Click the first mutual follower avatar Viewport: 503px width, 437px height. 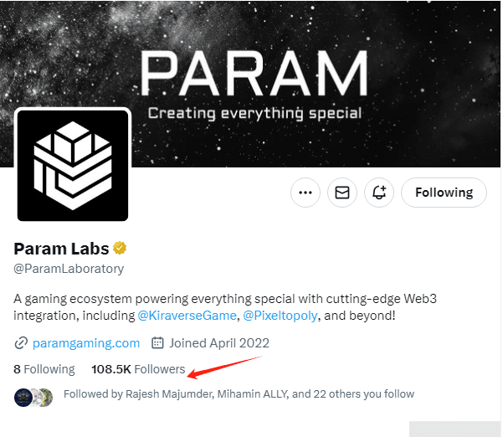(23, 397)
